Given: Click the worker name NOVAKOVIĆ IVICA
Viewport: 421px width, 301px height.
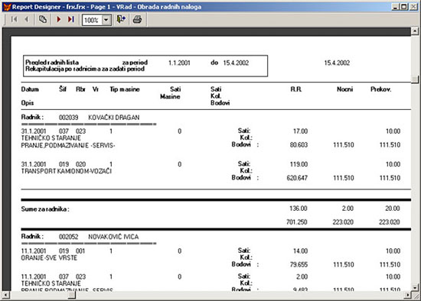Looking at the screenshot, I should pos(113,237).
